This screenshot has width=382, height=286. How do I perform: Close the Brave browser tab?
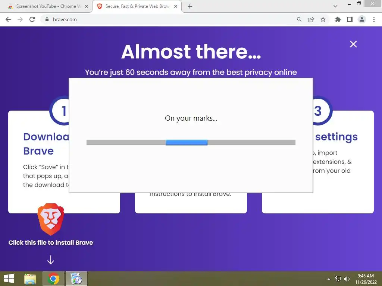[176, 7]
